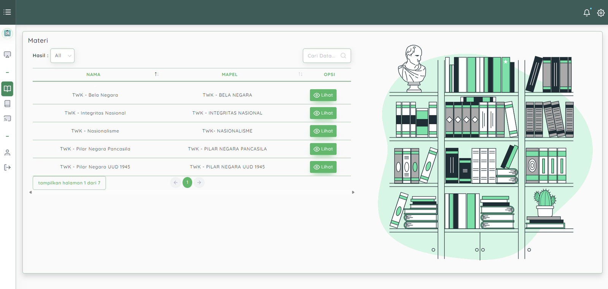Select page 1 in pagination
The width and height of the screenshot is (608, 289).
pyautogui.click(x=187, y=183)
